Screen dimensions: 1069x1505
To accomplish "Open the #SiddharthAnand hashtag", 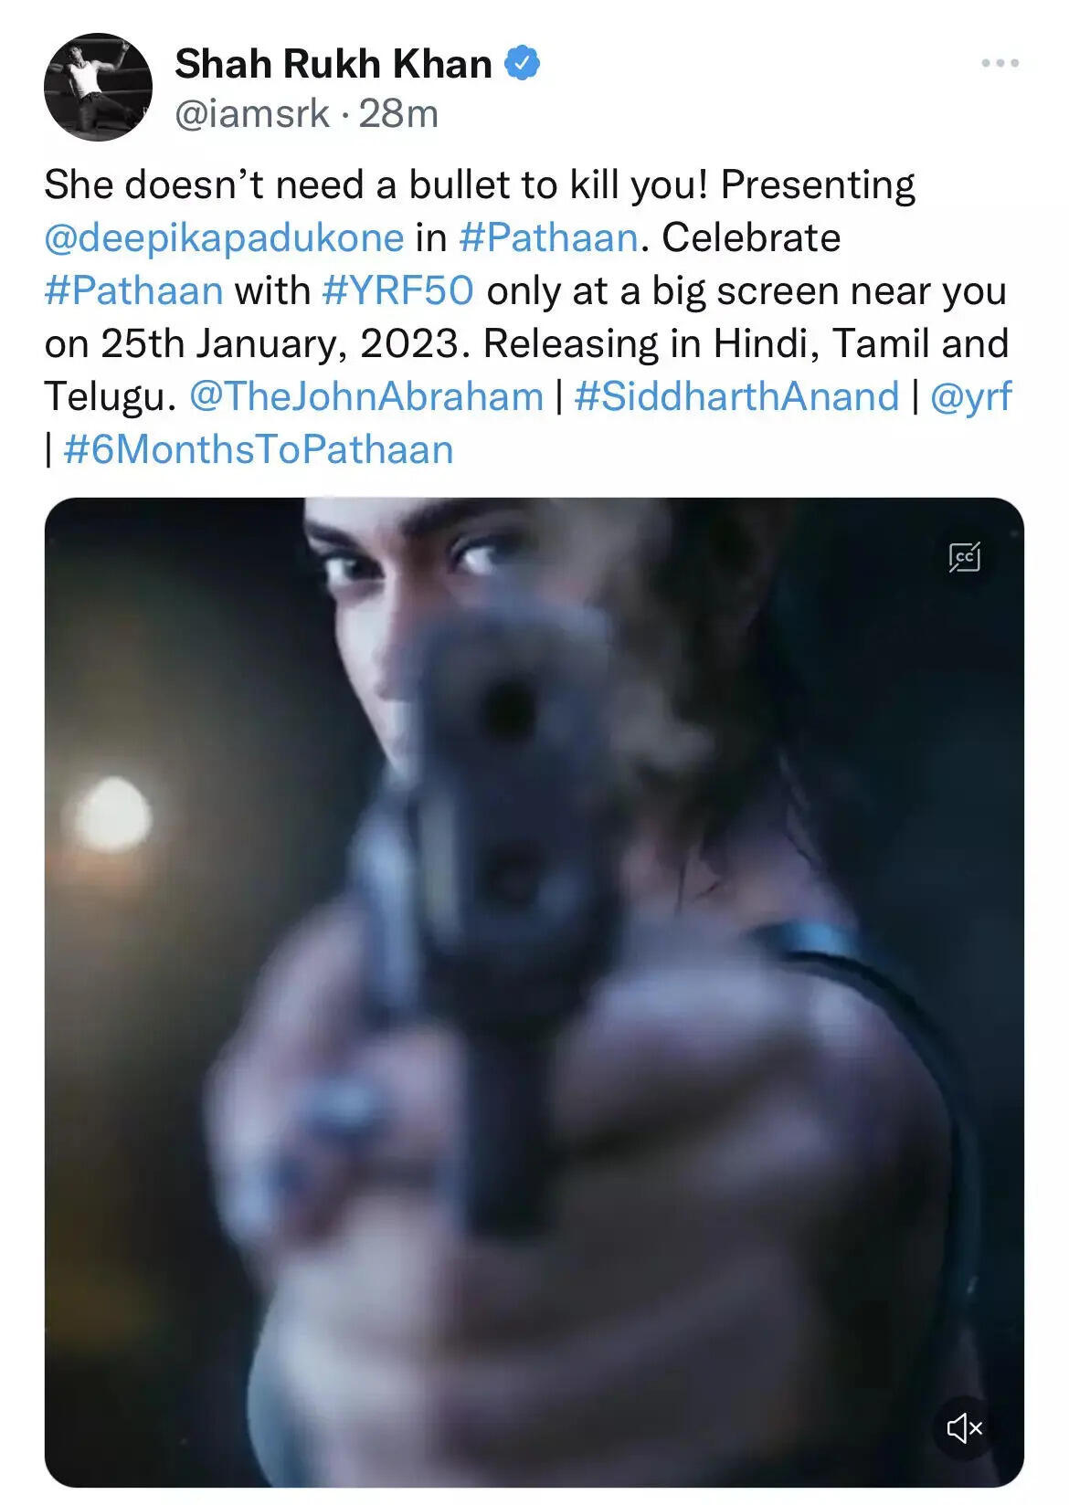I will pyautogui.click(x=736, y=396).
